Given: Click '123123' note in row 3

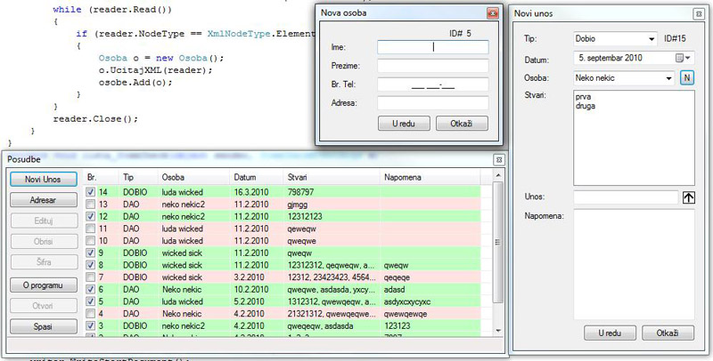Looking at the screenshot, I should click(397, 326).
